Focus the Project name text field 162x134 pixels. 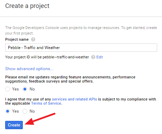[81, 48]
